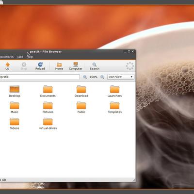194x194 pixels.
Task: Click the location path field
Action: 40,77
